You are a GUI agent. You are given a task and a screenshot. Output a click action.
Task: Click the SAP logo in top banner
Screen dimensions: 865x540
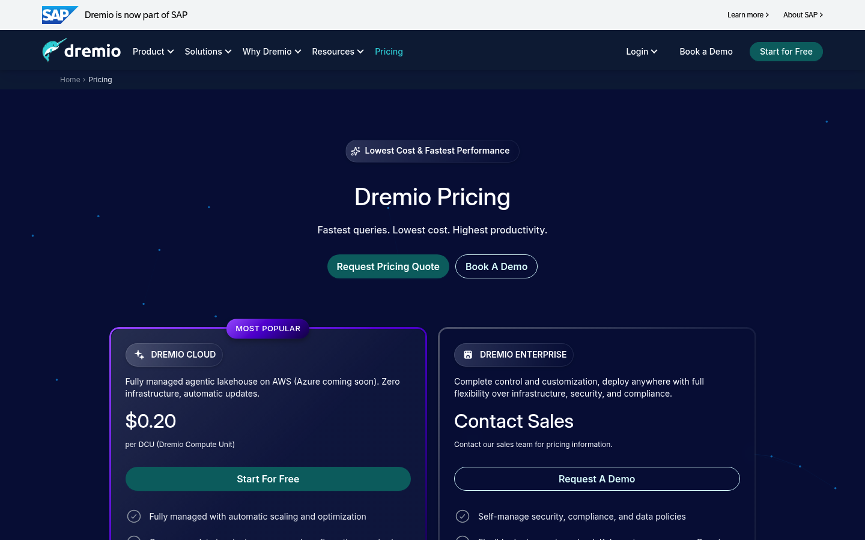[x=60, y=15]
